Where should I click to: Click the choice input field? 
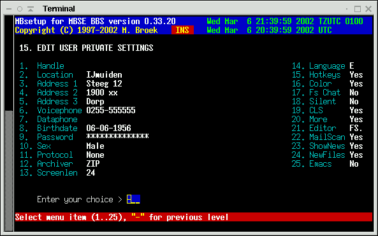click(x=133, y=199)
